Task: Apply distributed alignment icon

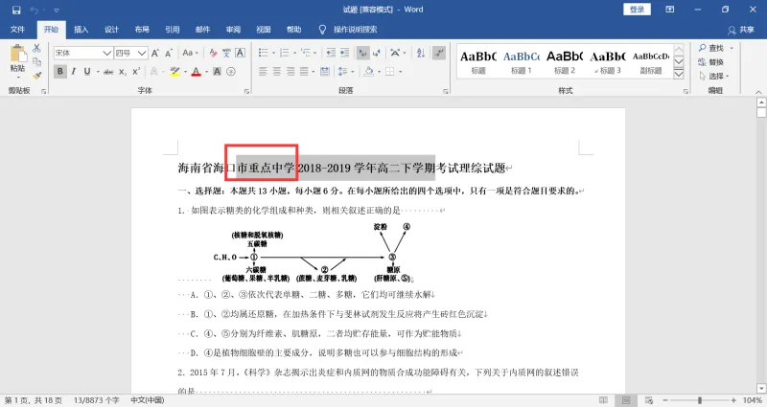Action: 325,72
